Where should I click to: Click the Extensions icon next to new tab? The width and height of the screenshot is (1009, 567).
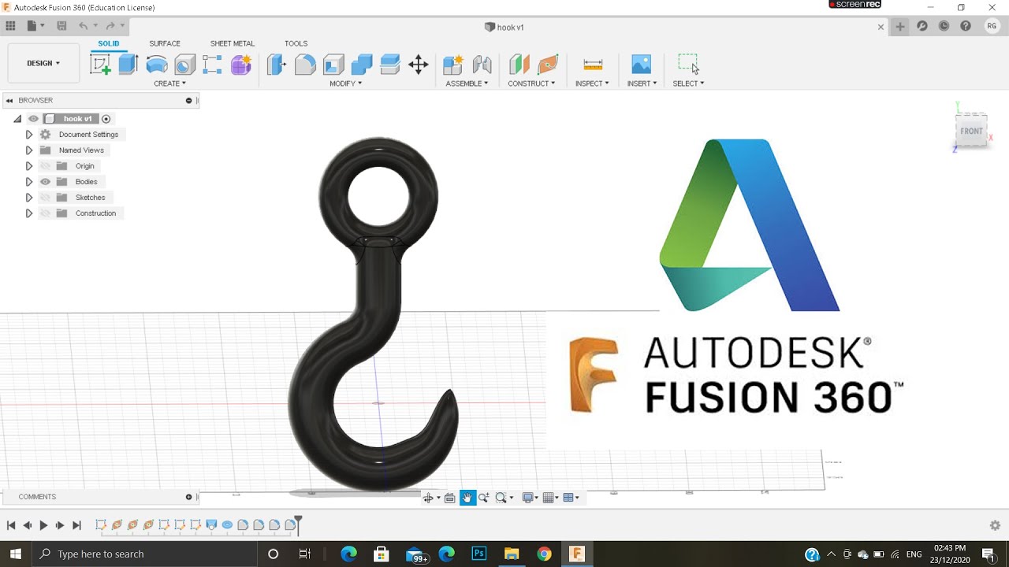click(922, 26)
